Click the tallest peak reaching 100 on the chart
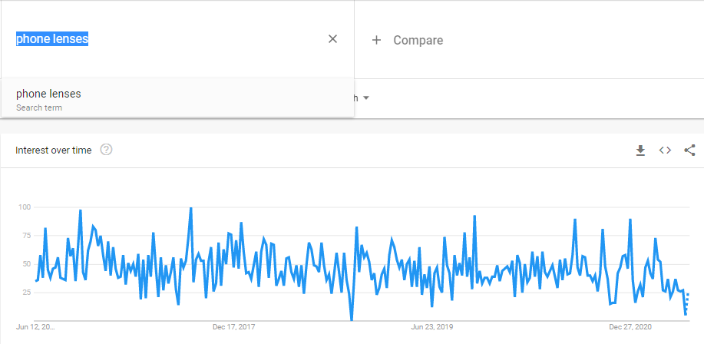704x344 pixels. [190, 208]
